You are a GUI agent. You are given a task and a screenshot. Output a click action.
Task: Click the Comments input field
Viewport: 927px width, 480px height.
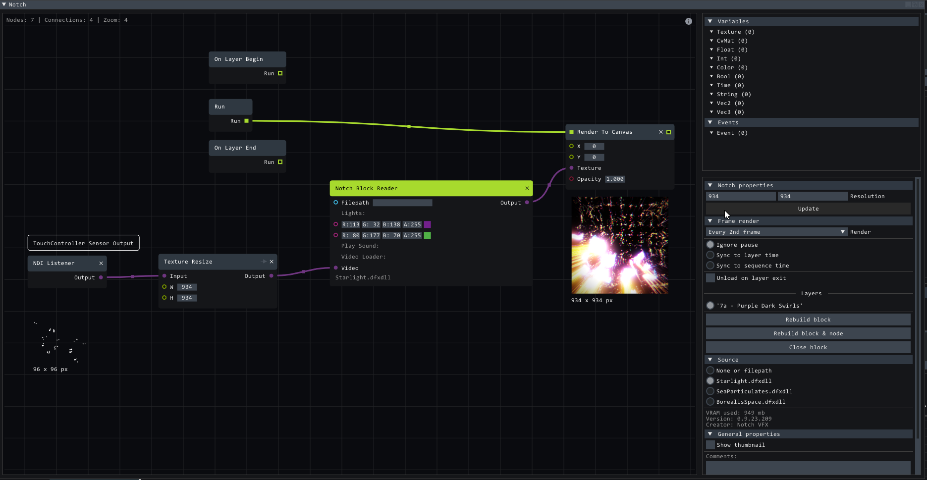808,468
